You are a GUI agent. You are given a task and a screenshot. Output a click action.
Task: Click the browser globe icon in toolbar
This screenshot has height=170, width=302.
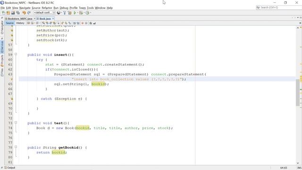(59, 13)
